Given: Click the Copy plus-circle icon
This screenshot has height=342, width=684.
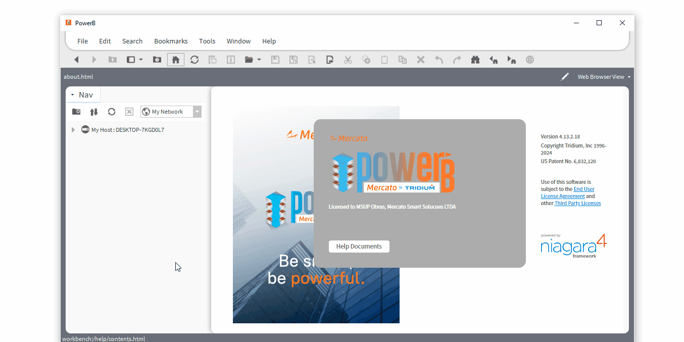Looking at the screenshot, I should tap(366, 60).
